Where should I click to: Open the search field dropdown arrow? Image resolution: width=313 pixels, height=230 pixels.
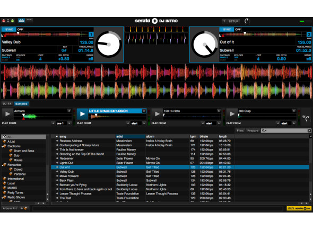266,131
